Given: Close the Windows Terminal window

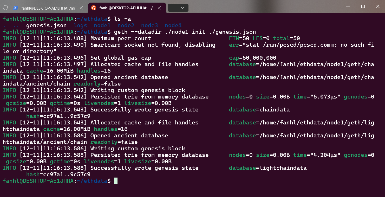Looking at the screenshot, I should click(378, 6).
